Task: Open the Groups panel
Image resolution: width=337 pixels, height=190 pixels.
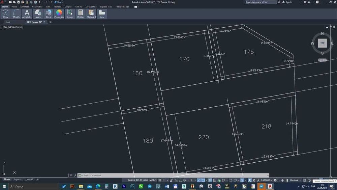Action: [70, 13]
